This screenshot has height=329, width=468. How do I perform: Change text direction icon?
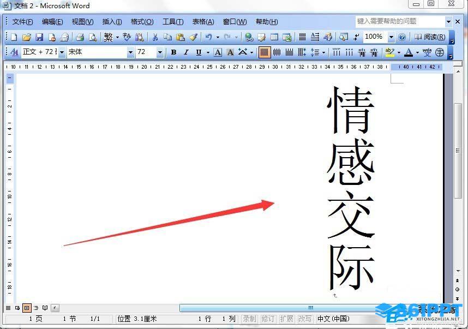(x=315, y=37)
